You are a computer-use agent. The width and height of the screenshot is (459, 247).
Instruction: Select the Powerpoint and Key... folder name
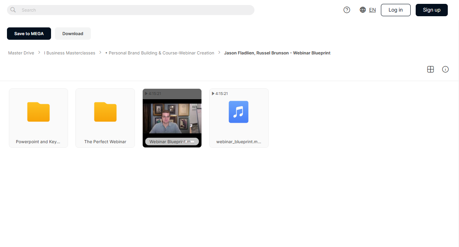pyautogui.click(x=38, y=142)
